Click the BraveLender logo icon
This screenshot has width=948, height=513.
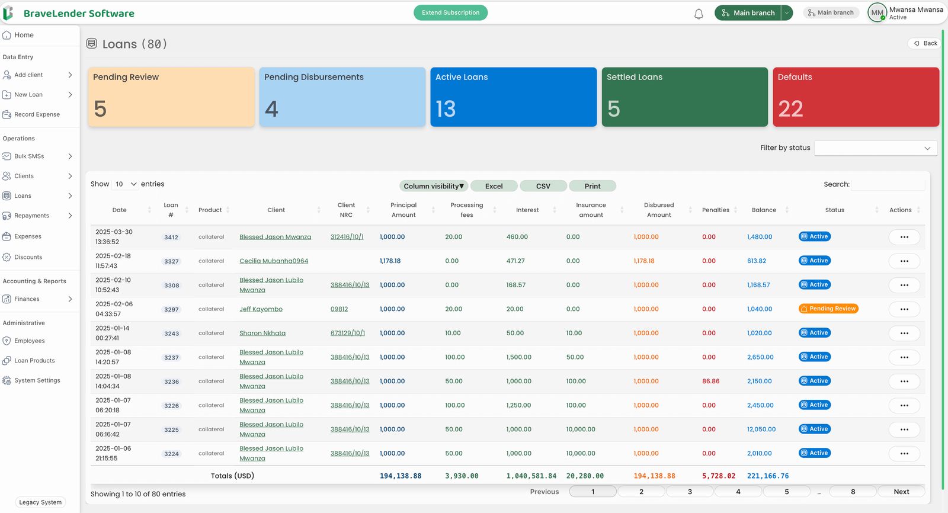[x=8, y=13]
